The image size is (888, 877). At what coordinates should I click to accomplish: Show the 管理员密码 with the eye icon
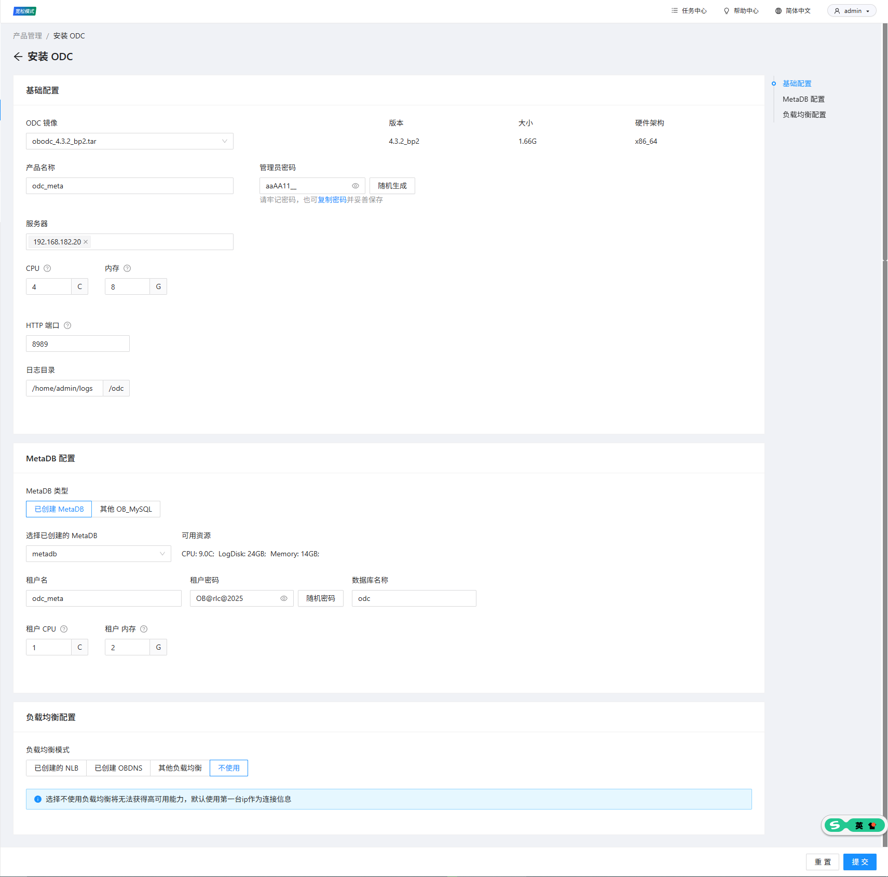coord(356,186)
